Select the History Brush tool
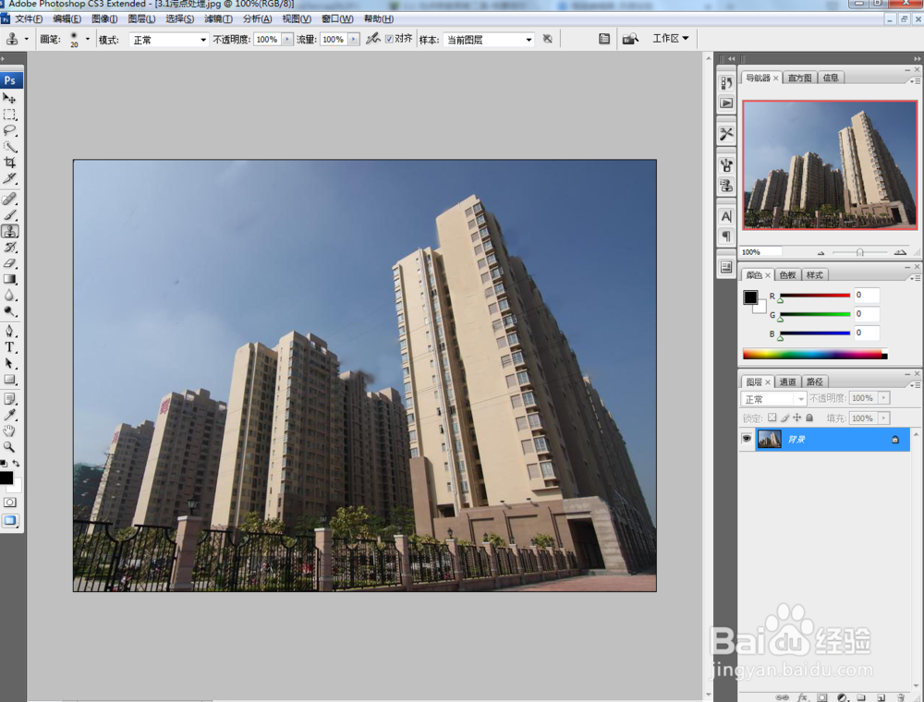This screenshot has width=924, height=702. (9, 247)
